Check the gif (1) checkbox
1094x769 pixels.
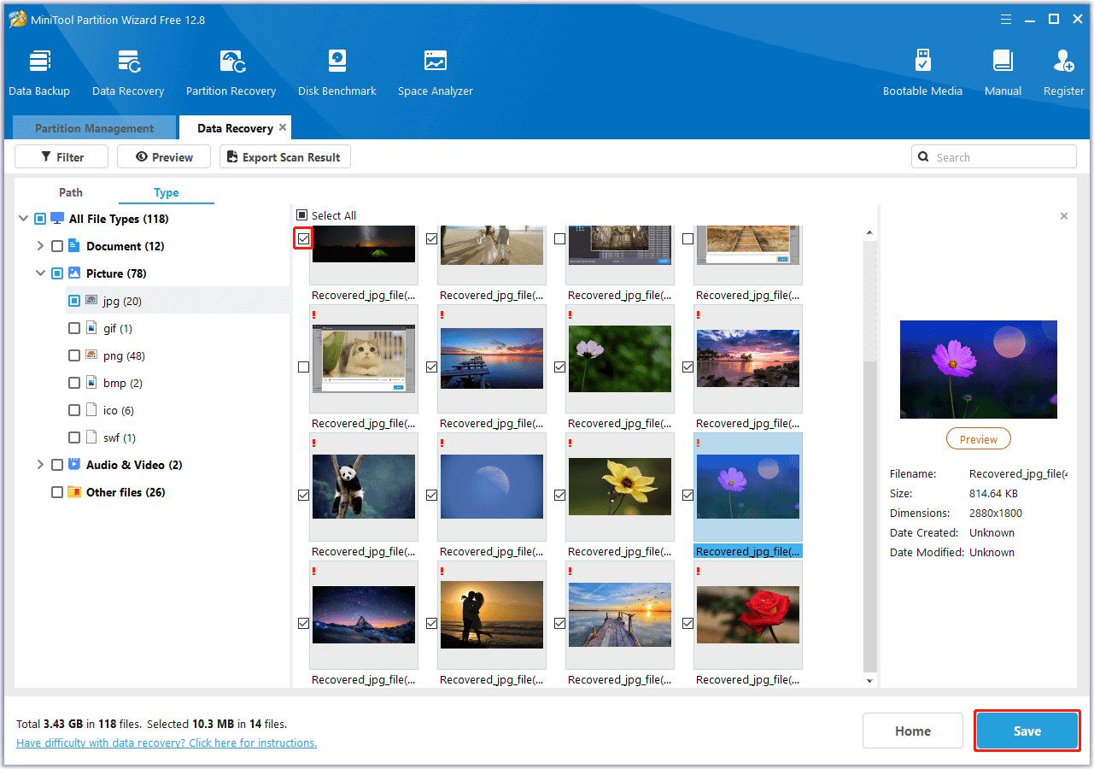click(x=74, y=328)
